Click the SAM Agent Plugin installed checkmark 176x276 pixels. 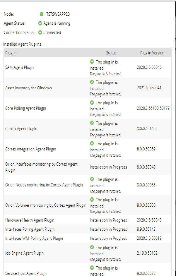click(92, 62)
